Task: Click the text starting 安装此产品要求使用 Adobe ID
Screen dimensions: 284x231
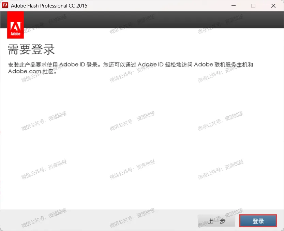Action: [130, 68]
